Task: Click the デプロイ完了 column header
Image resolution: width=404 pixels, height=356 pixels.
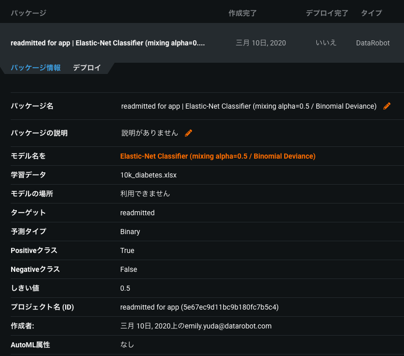Action: [327, 13]
